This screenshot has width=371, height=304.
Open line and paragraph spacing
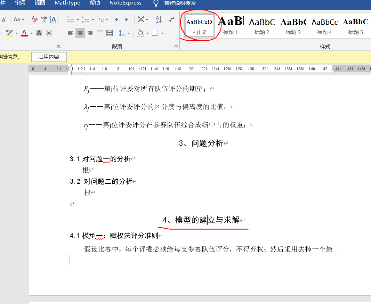tap(122, 33)
